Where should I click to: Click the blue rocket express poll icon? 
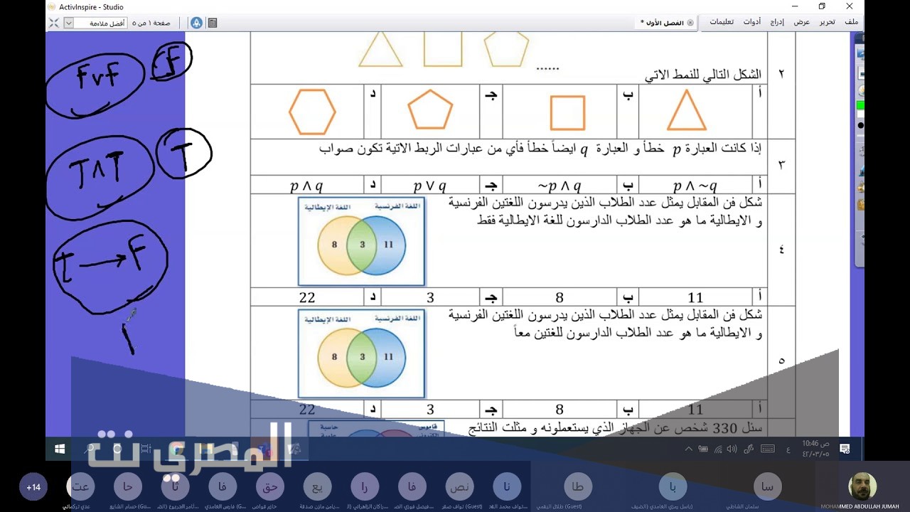pos(197,23)
